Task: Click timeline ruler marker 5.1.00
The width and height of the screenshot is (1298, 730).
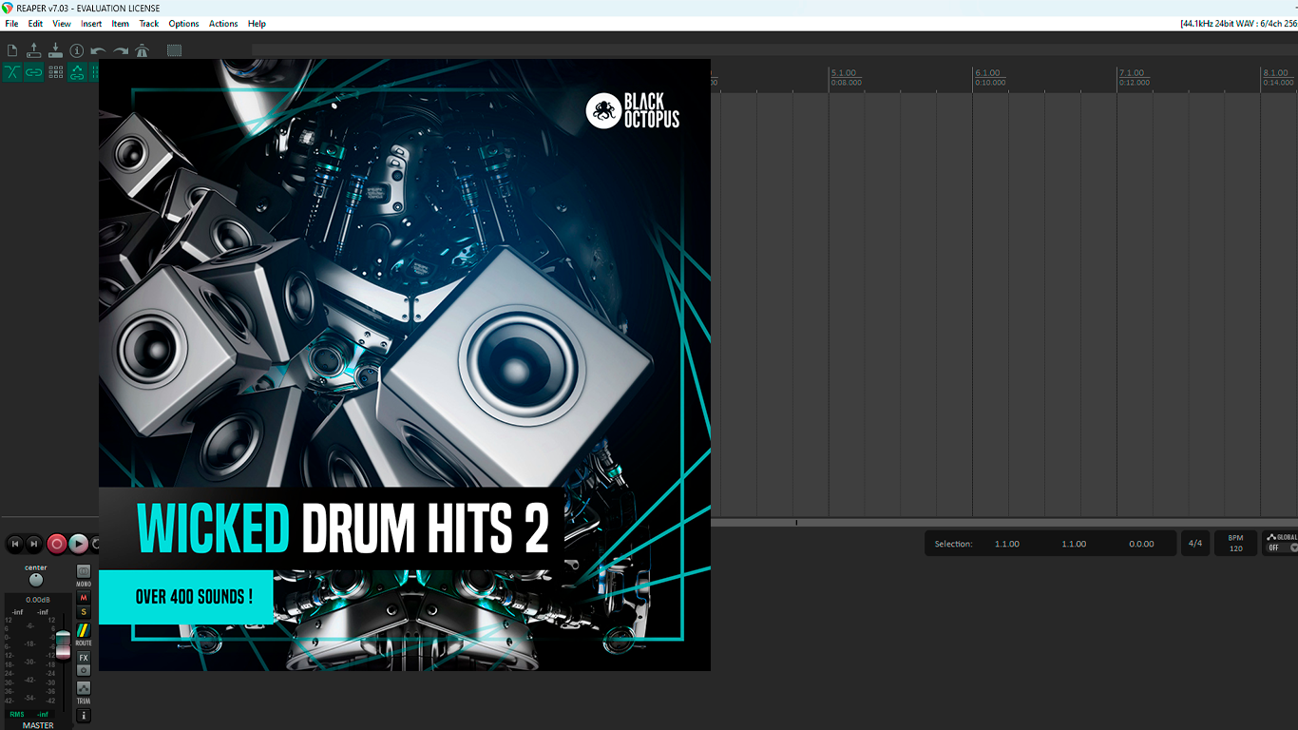Action: pos(844,72)
